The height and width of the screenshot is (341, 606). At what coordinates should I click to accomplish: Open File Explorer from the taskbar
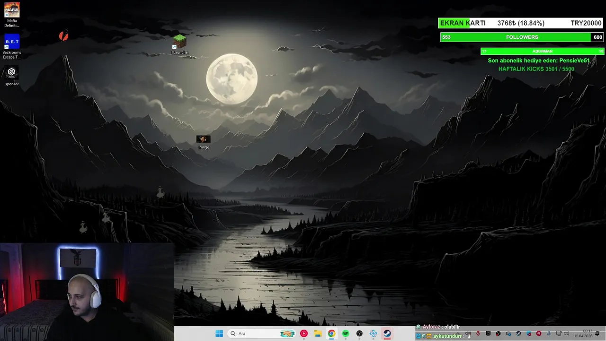coord(318,333)
